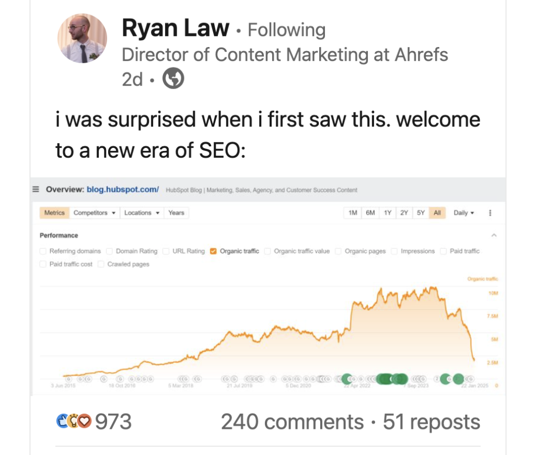The width and height of the screenshot is (535, 455).
Task: Uncheck the Organic traffic checkbox
Action: coord(213,251)
